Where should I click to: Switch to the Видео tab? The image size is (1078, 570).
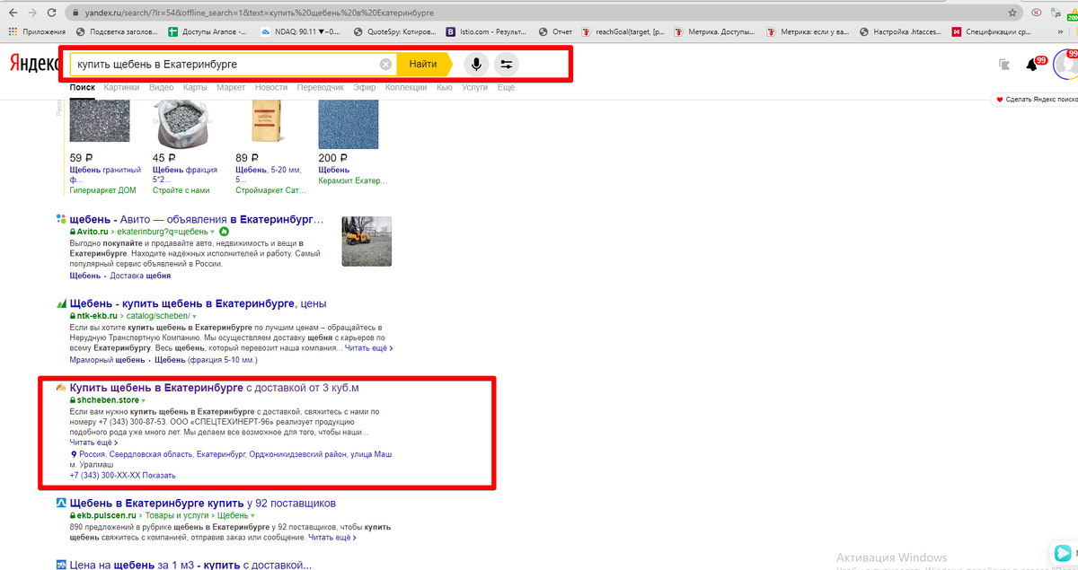(x=162, y=88)
